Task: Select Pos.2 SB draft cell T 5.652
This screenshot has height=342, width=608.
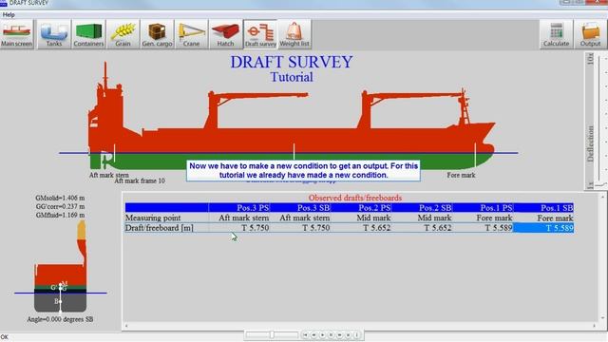Action: [422, 228]
